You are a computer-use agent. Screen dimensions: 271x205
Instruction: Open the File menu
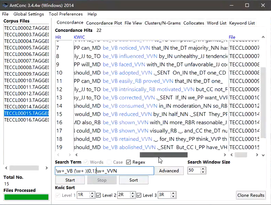[x=5, y=14]
